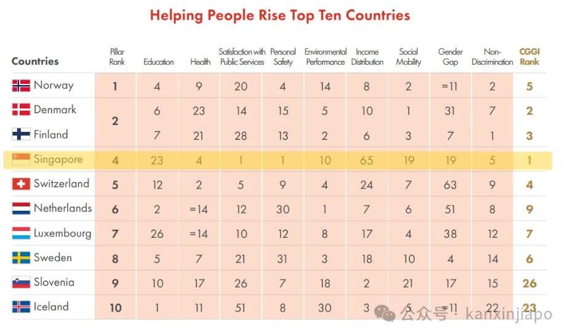The width and height of the screenshot is (565, 329).
Task: Click the Iceland flag icon
Action: (x=21, y=307)
